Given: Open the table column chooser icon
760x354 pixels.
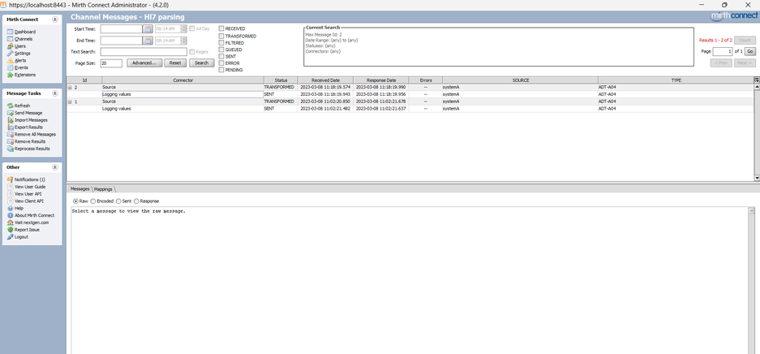Looking at the screenshot, I should tap(757, 80).
